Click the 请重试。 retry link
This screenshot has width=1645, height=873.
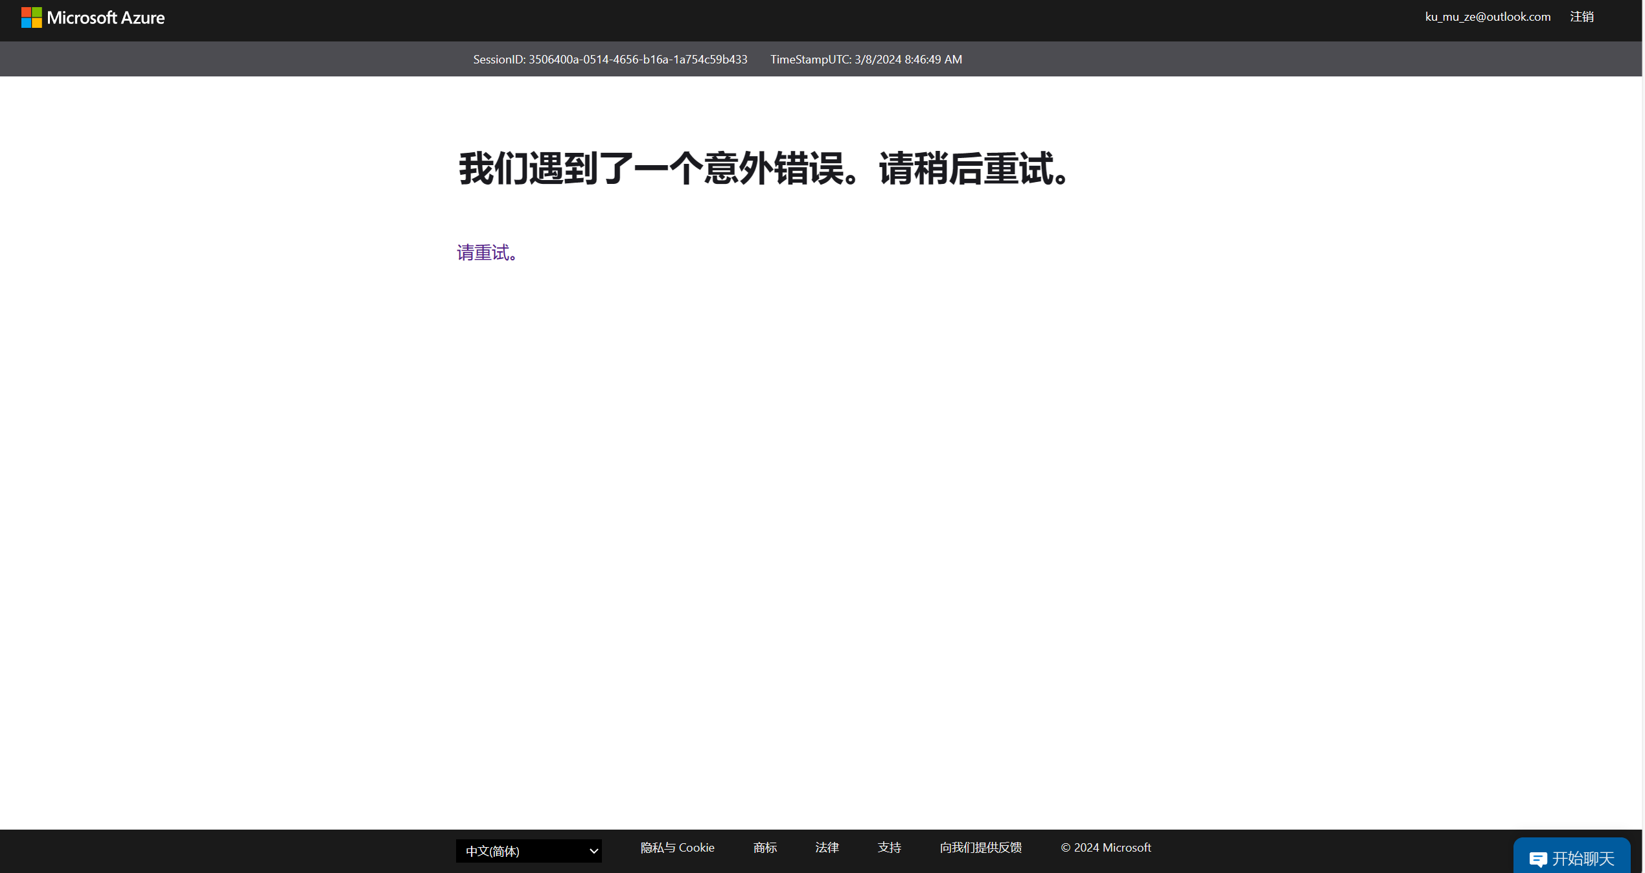(487, 253)
